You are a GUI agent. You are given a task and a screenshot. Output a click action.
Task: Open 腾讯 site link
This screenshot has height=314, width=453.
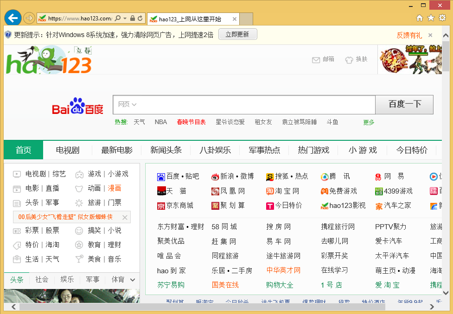pyautogui.click(x=335, y=176)
